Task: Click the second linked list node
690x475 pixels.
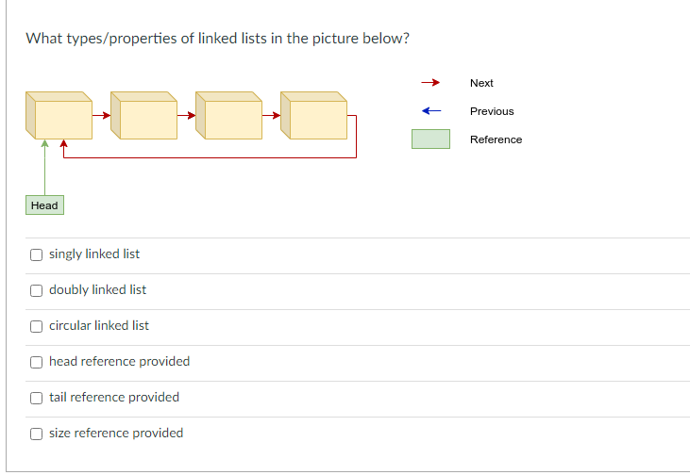Action: pos(143,116)
